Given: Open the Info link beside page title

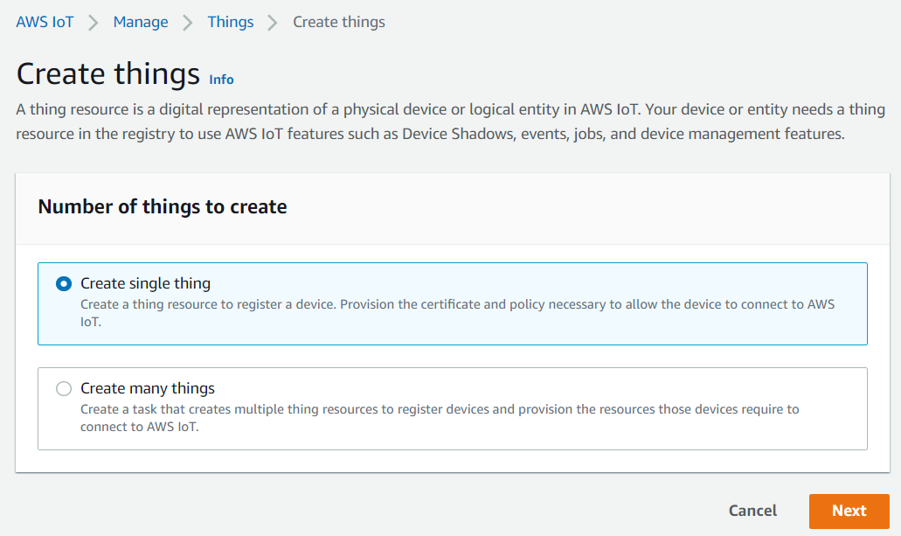Looking at the screenshot, I should click(221, 80).
